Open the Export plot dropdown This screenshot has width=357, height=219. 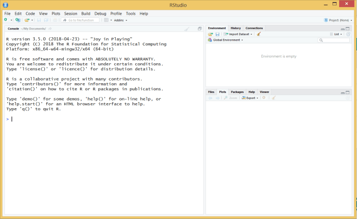coord(250,98)
